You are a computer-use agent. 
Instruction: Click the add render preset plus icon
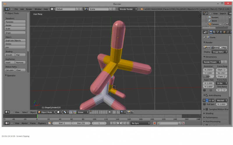point(222,62)
